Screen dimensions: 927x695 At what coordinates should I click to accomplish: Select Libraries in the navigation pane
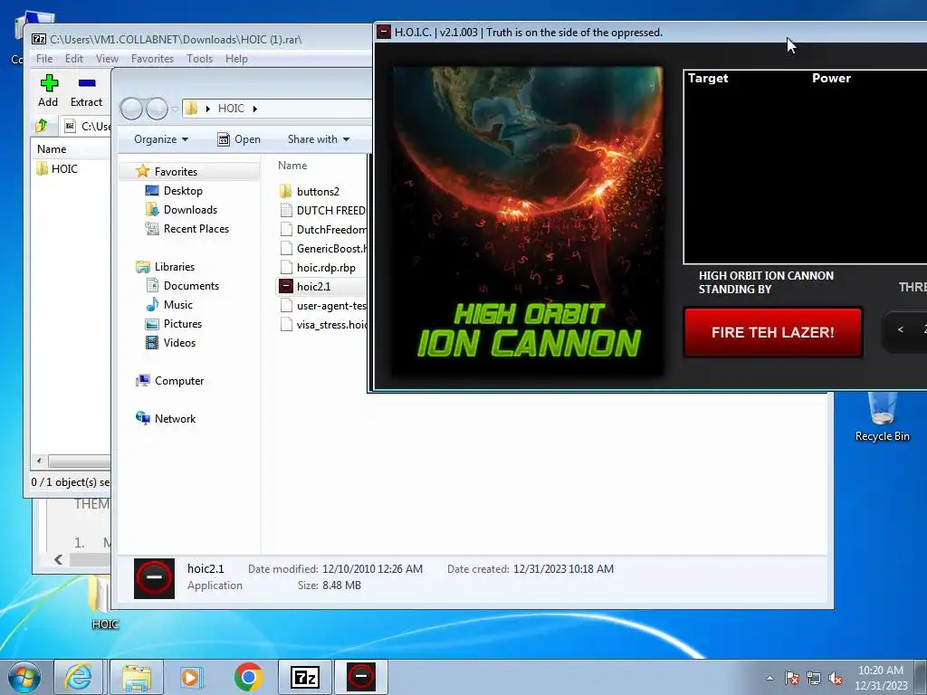point(174,267)
